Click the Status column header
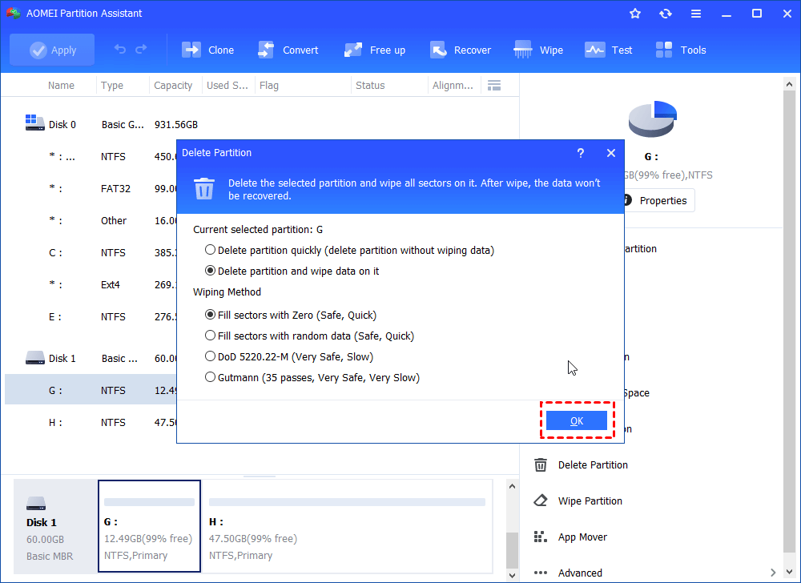801x583 pixels. (370, 85)
